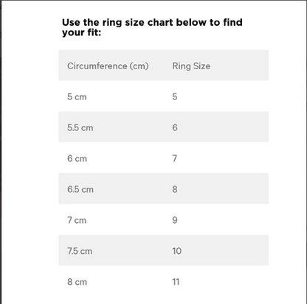Click ring size 5 value

pyautogui.click(x=175, y=96)
